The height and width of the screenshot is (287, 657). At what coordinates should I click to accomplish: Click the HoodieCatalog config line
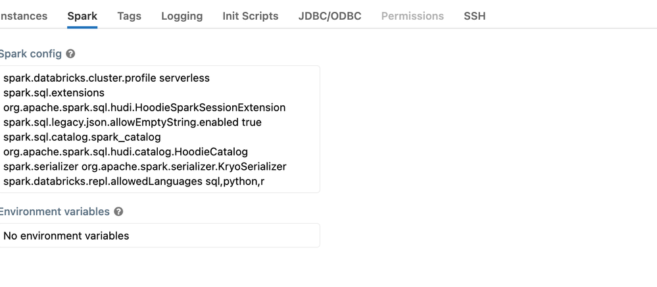pyautogui.click(x=126, y=151)
